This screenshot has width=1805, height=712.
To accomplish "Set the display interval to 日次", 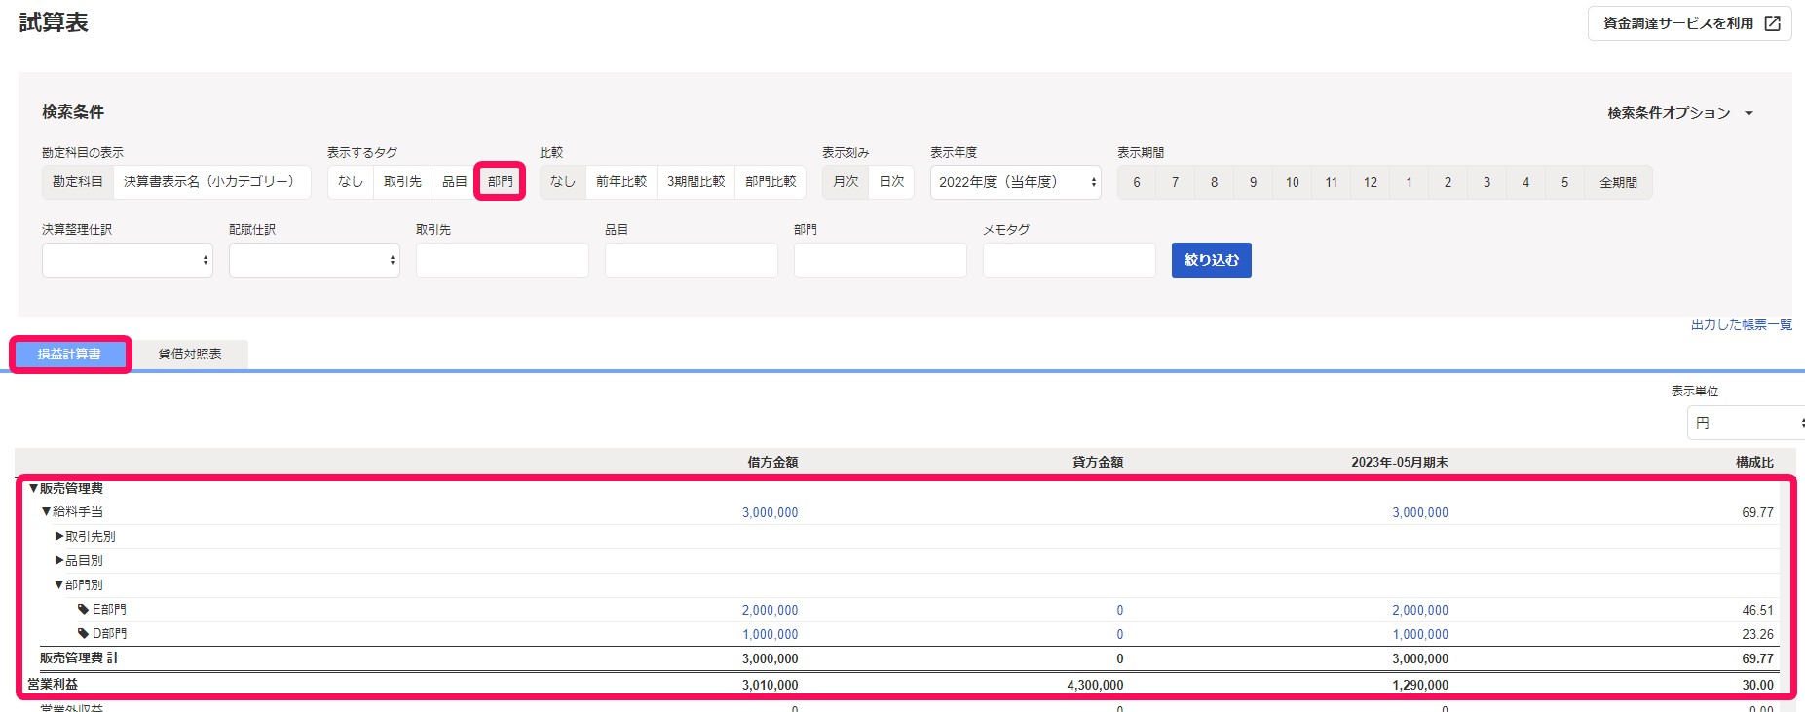I will tap(891, 182).
